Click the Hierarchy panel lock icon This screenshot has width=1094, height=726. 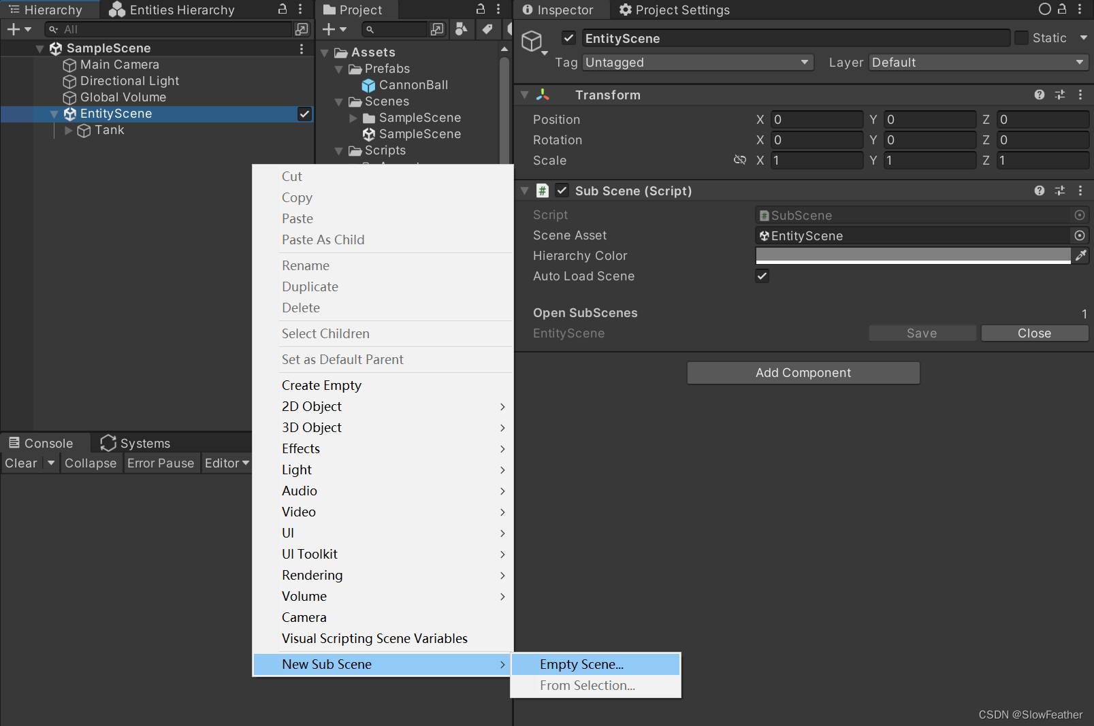[x=283, y=9]
